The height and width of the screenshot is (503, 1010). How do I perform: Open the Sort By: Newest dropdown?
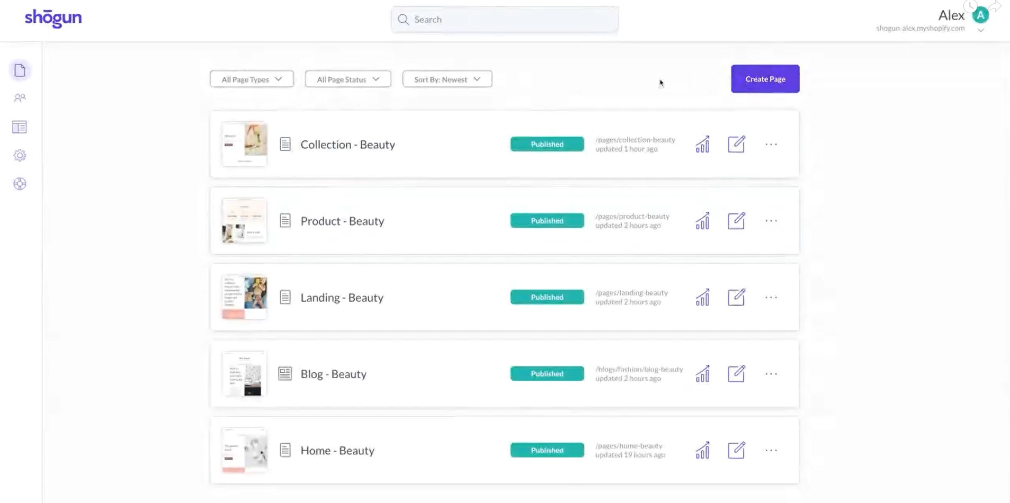pyautogui.click(x=447, y=79)
